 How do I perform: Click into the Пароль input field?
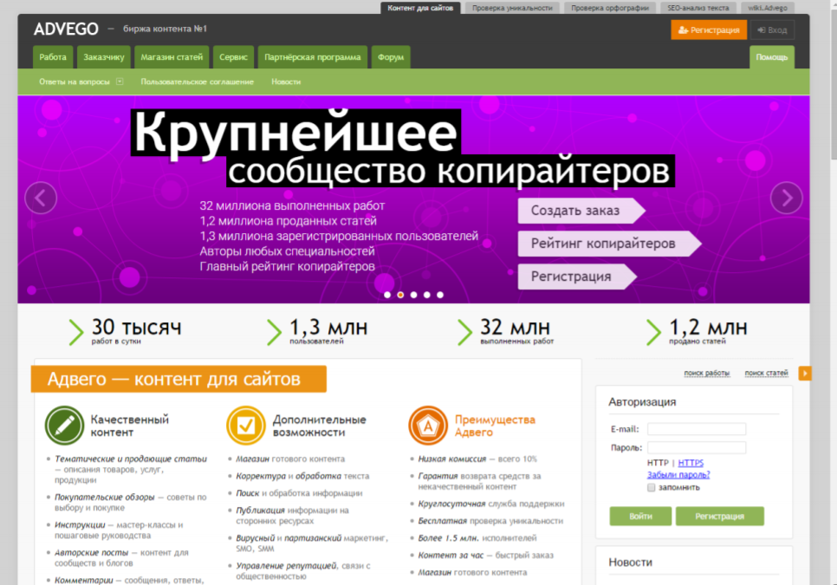point(697,448)
